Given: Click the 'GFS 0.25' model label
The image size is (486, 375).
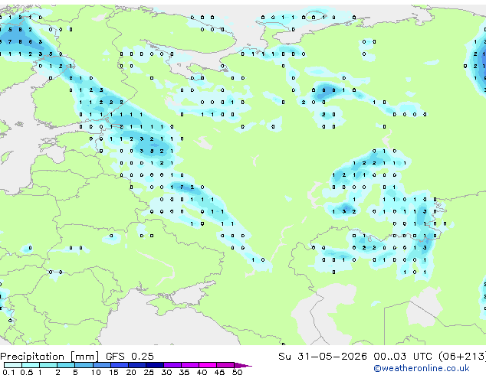Looking at the screenshot, I should [130, 357].
